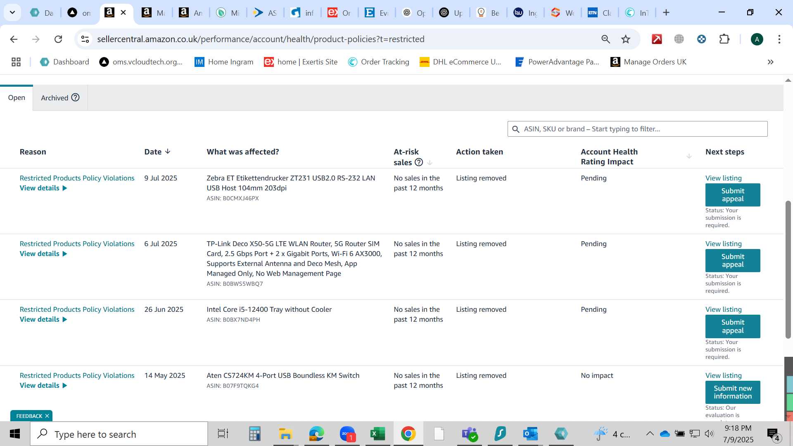Close the FEEDBACK badge with its X
793x446 pixels.
(47, 416)
